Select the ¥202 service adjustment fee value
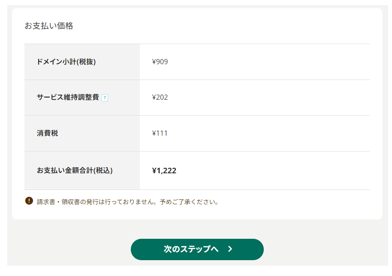The height and width of the screenshot is (276, 392). click(x=160, y=97)
